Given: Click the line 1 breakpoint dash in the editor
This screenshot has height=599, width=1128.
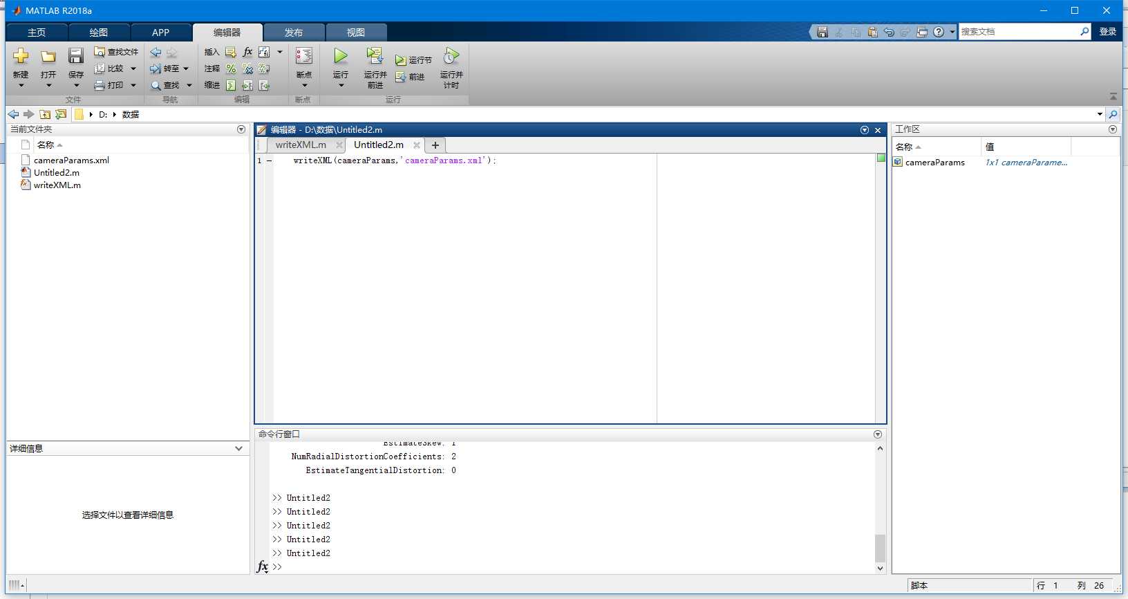Looking at the screenshot, I should (269, 160).
